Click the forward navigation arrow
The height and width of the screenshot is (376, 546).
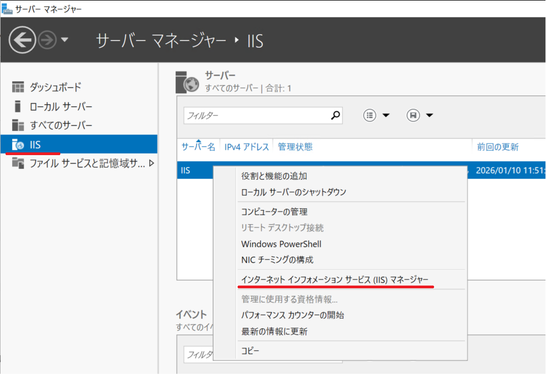click(47, 40)
